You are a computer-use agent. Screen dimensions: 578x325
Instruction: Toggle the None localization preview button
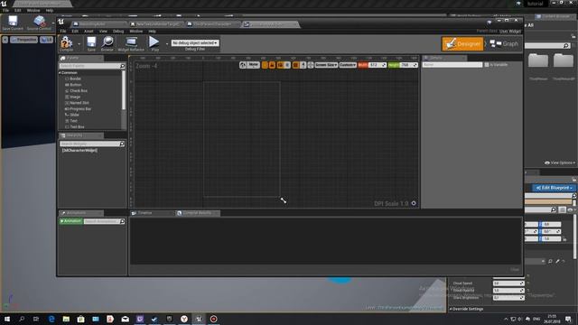253,65
